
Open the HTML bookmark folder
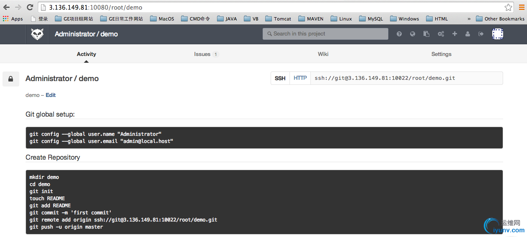(x=437, y=19)
